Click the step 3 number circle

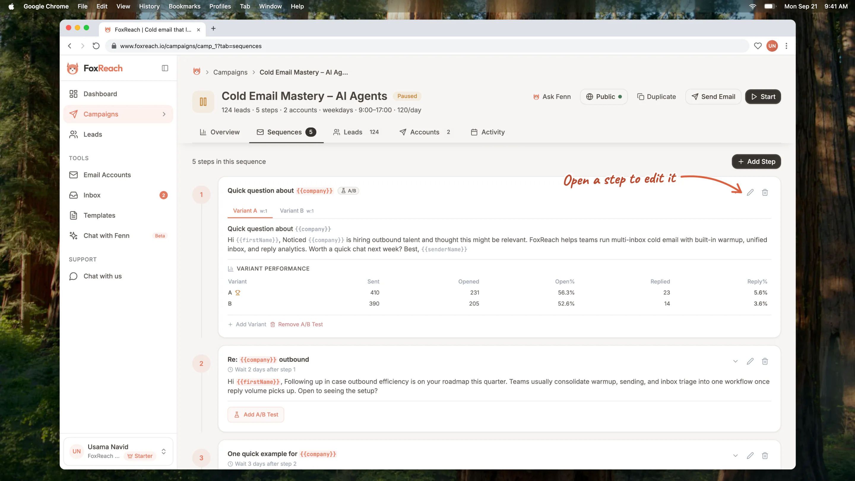tap(201, 458)
